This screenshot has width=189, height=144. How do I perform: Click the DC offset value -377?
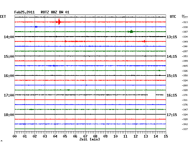(x=185, y=17)
